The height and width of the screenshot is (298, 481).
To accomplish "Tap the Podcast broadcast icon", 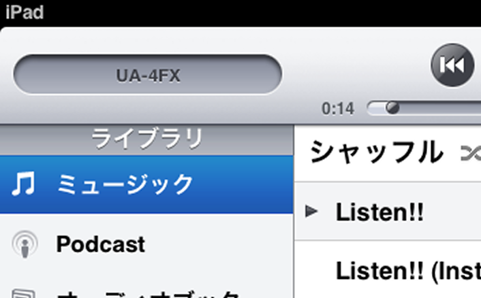I will click(x=25, y=244).
